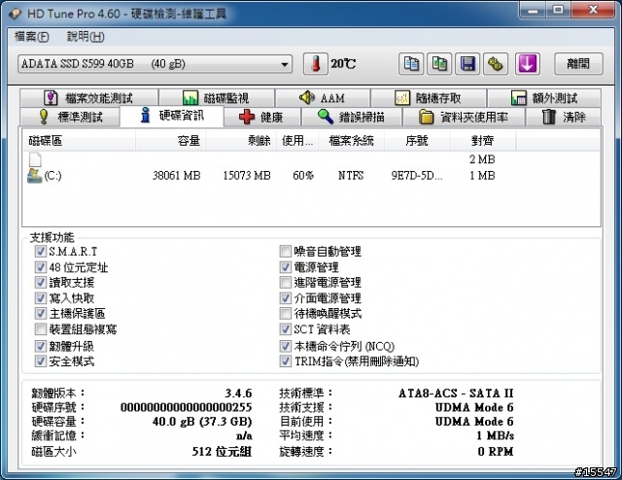Switch to the 清除 tab
Viewport: 622px width, 480px height.
click(564, 117)
